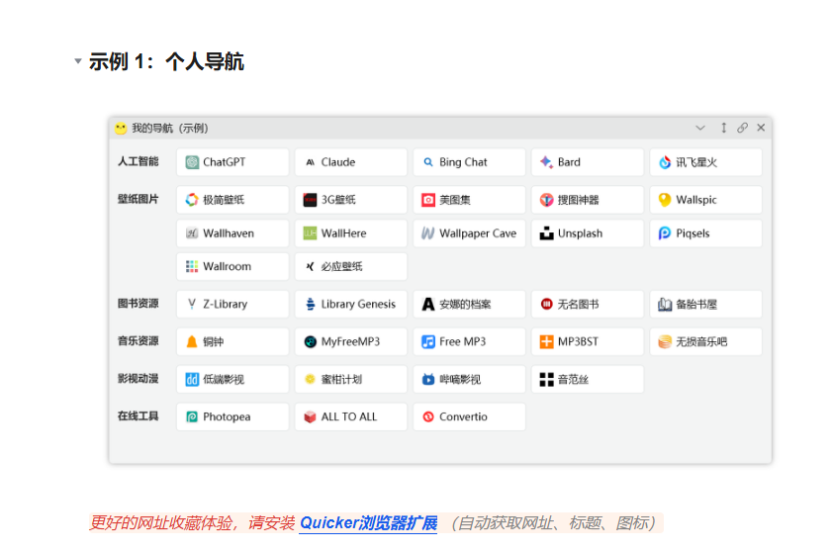
Task: Click the Wallpaper Cave W icon
Action: coord(428,233)
